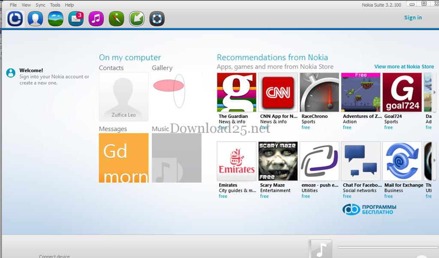Open the support lifebuoy toolbar icon

(x=157, y=19)
